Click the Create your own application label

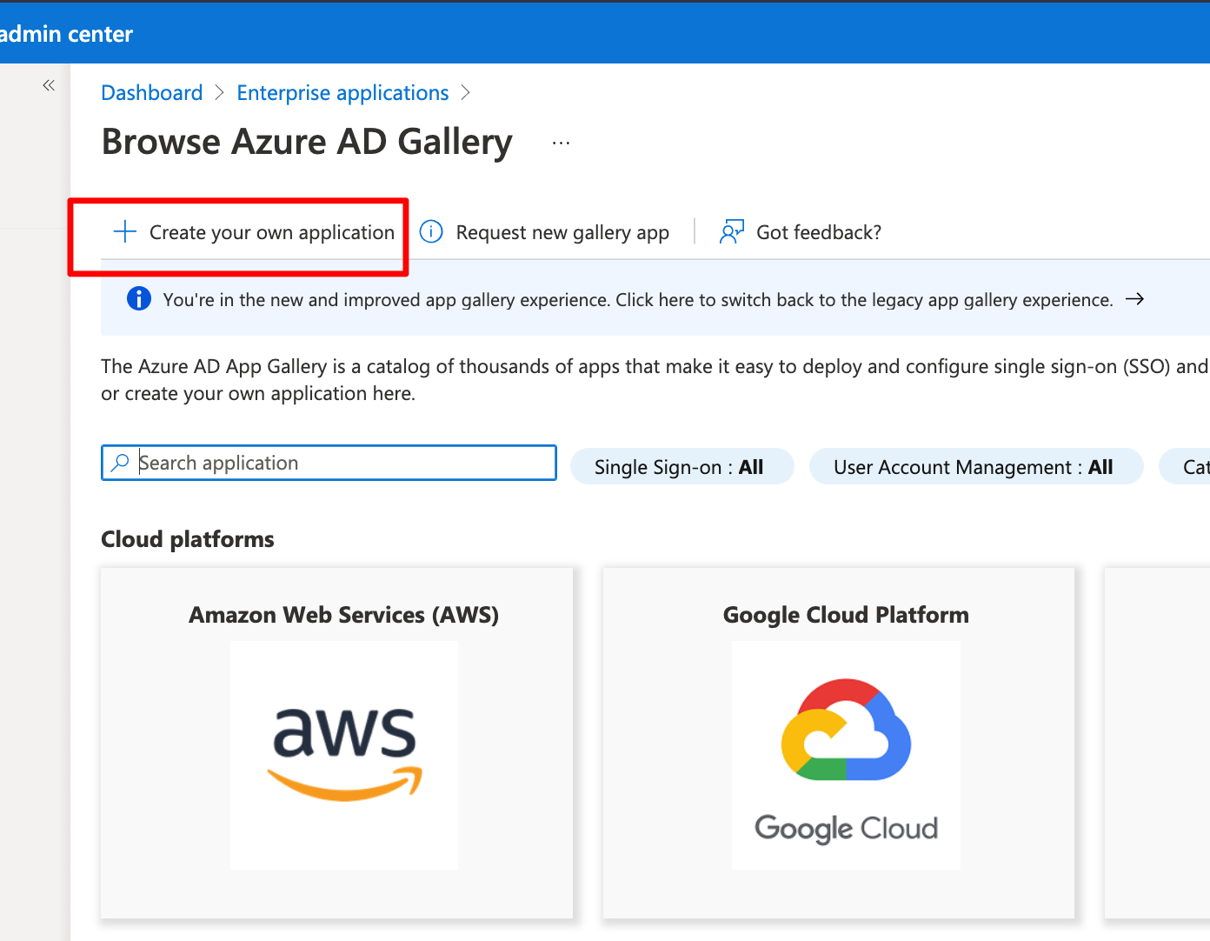pos(272,232)
